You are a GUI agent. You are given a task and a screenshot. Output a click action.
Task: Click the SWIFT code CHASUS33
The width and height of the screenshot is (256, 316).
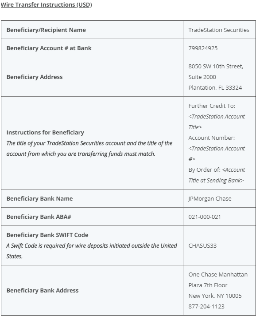coord(202,246)
